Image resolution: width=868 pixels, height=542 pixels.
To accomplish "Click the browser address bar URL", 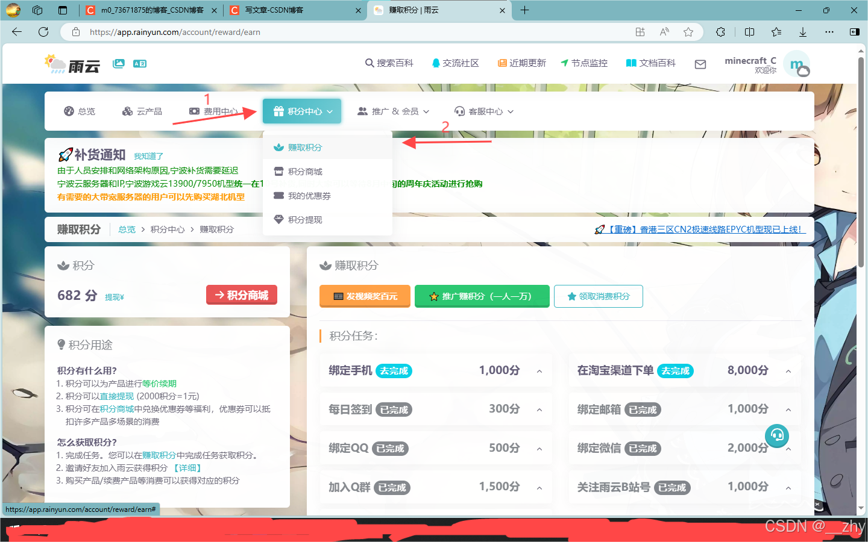I will coord(175,32).
